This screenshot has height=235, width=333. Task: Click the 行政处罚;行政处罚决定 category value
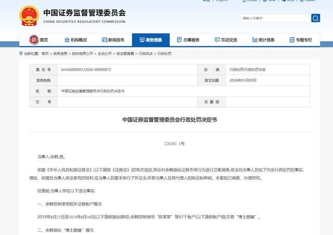[x=248, y=70]
